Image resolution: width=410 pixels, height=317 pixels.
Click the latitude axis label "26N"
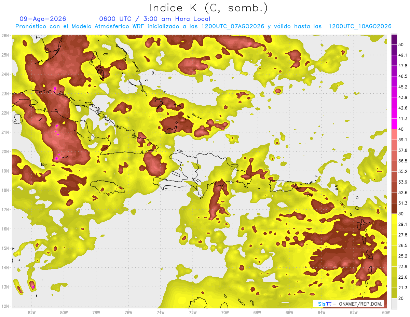5,36
